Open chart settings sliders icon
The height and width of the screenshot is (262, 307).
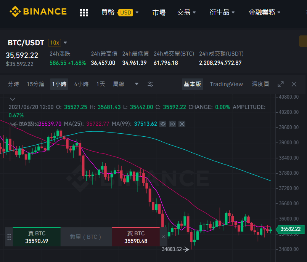(x=150, y=84)
